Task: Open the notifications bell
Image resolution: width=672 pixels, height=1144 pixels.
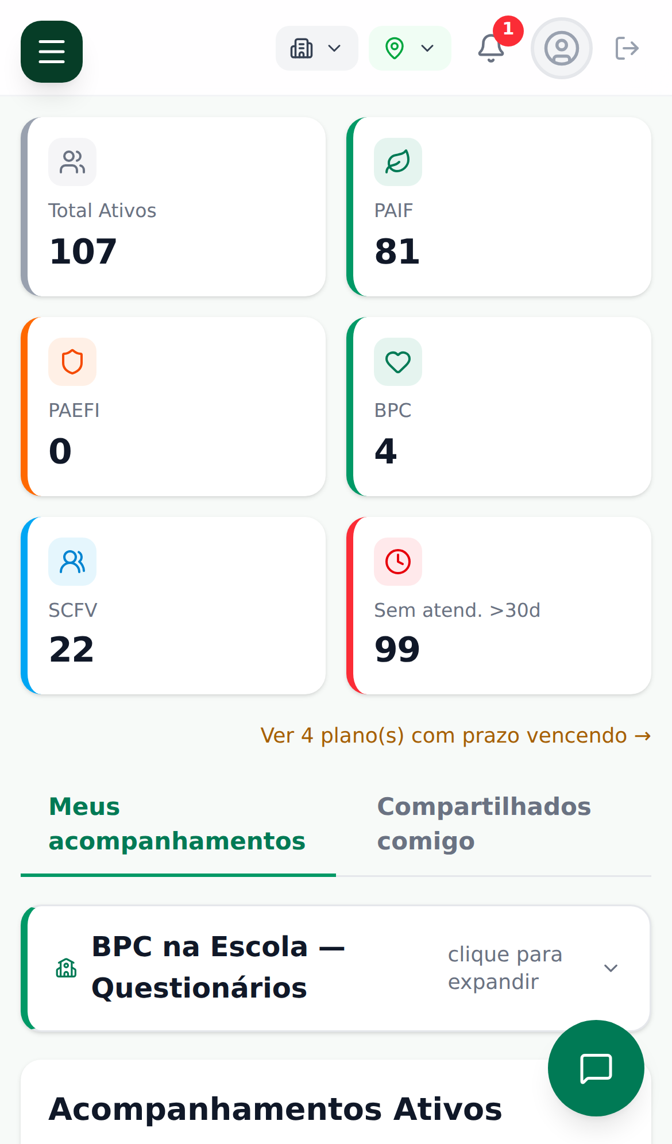Action: (x=491, y=48)
